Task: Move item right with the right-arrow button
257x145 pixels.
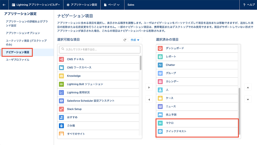Action: [149, 87]
